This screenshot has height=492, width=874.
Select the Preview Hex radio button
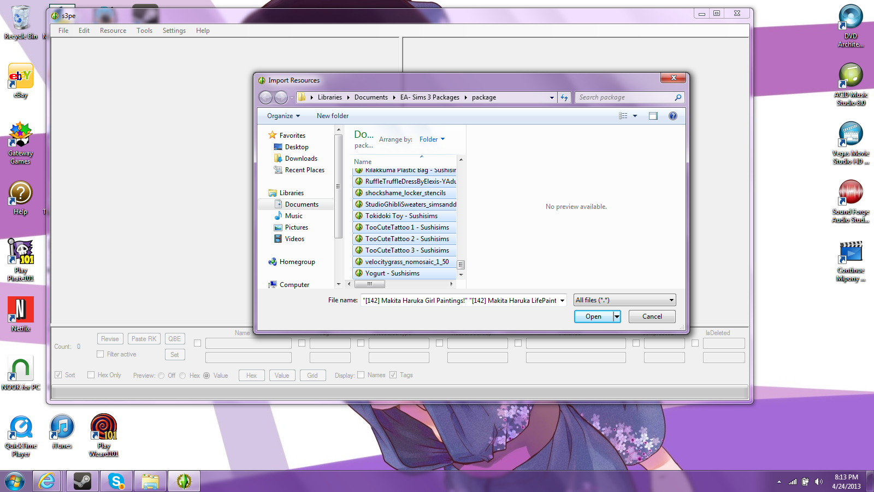click(x=182, y=376)
